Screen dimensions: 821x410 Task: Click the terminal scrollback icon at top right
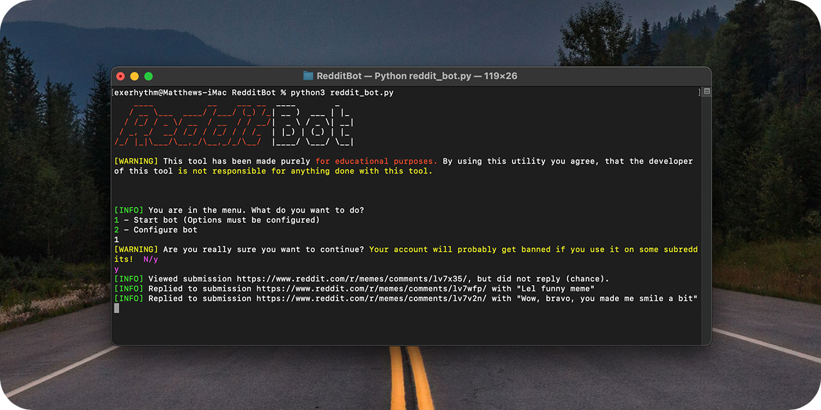tap(706, 92)
